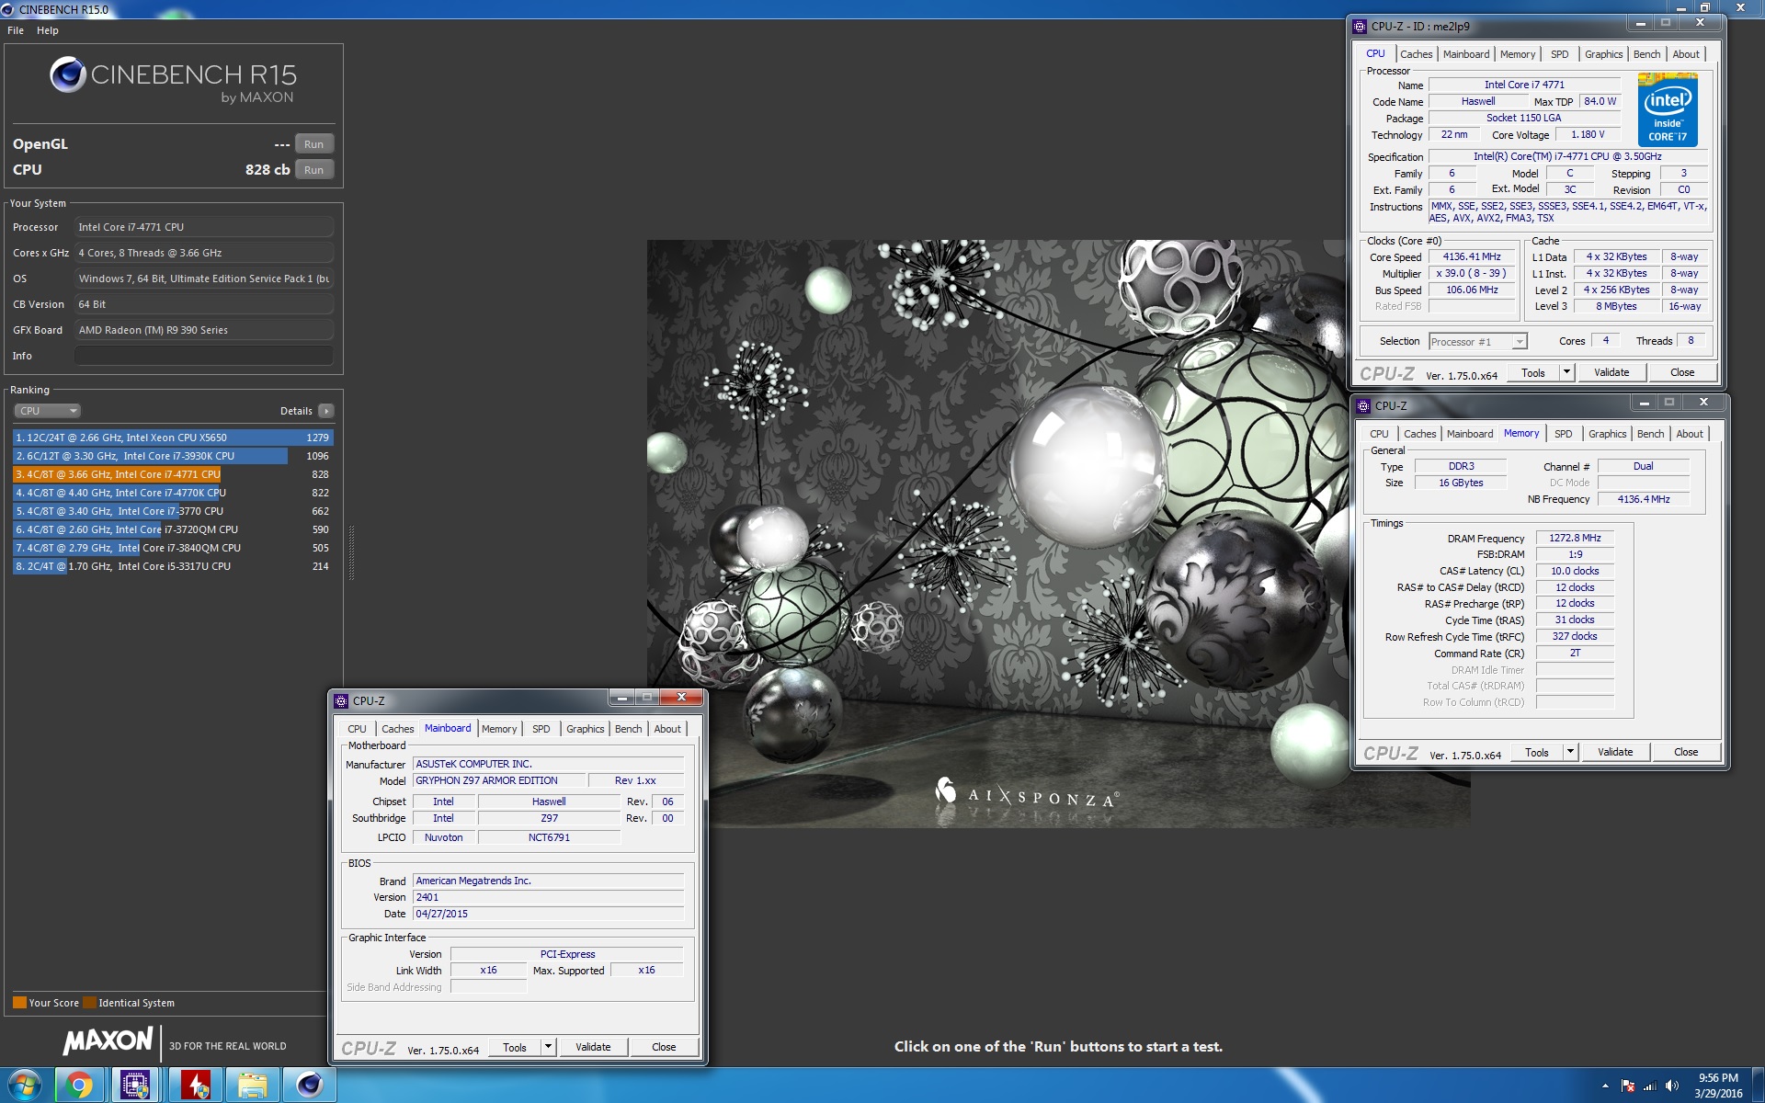Viewport: 1765px width, 1103px height.
Task: Click Tools in the top CPU-Z window
Action: coord(1533,372)
